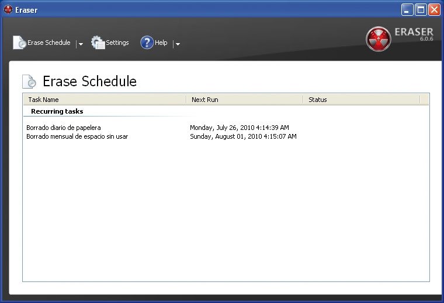Click the Settings gear icon
444x303 pixels.
pyautogui.click(x=98, y=43)
